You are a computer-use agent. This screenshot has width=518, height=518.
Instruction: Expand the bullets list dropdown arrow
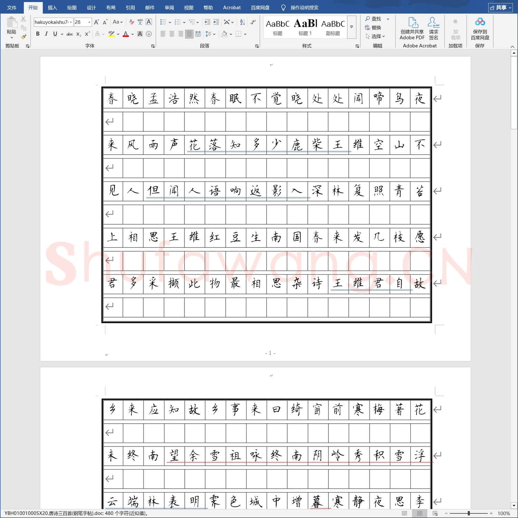tap(170, 22)
